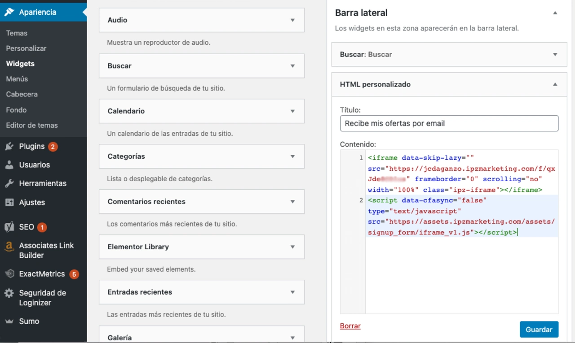The height and width of the screenshot is (343, 575).
Task: Click the ExactMetrics icon
Action: tap(9, 274)
